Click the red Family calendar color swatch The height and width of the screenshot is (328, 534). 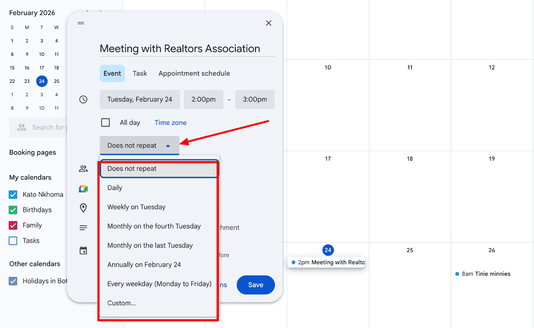click(13, 225)
